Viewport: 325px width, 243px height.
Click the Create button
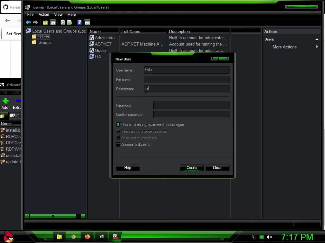click(x=191, y=168)
